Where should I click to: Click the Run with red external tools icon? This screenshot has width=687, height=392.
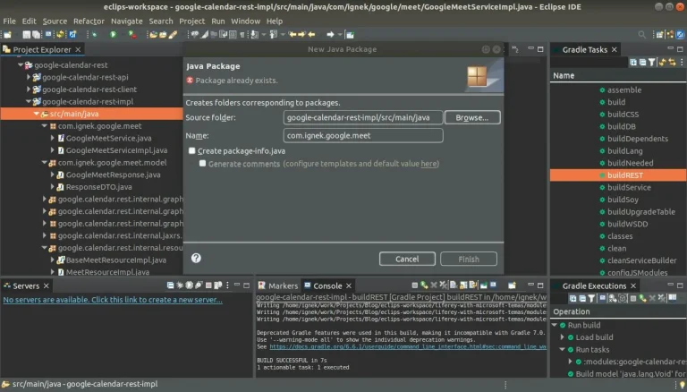131,34
